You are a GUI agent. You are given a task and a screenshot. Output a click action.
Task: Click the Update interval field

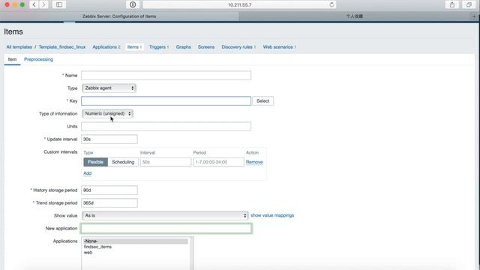[x=109, y=139]
